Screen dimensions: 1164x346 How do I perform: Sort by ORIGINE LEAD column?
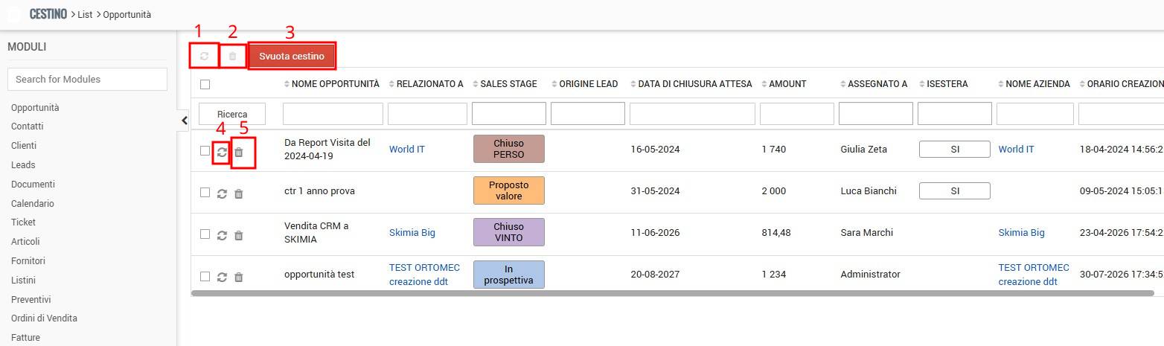(585, 84)
